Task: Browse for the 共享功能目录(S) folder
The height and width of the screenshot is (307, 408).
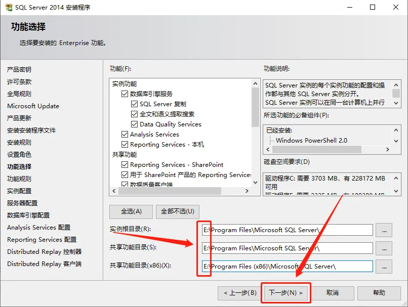Action: coord(384,248)
